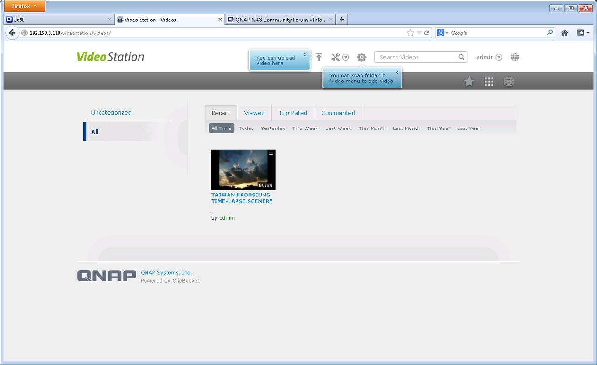This screenshot has width=597, height=365.
Task: Filter videos by Last Year
Action: (x=468, y=128)
